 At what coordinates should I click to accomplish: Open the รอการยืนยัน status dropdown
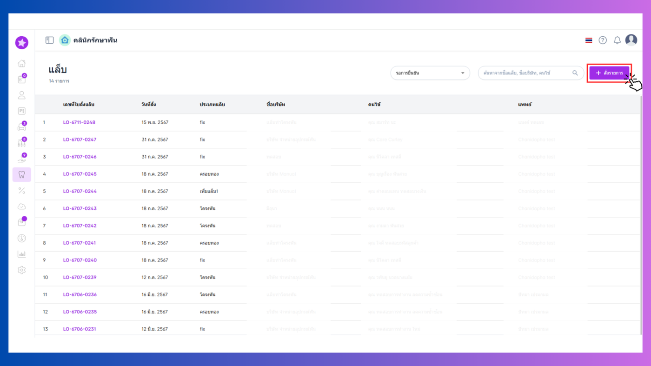tap(430, 73)
